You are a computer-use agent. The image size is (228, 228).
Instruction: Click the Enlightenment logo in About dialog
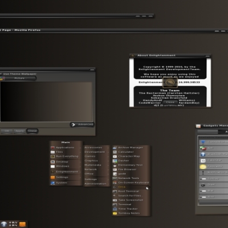click(x=170, y=83)
